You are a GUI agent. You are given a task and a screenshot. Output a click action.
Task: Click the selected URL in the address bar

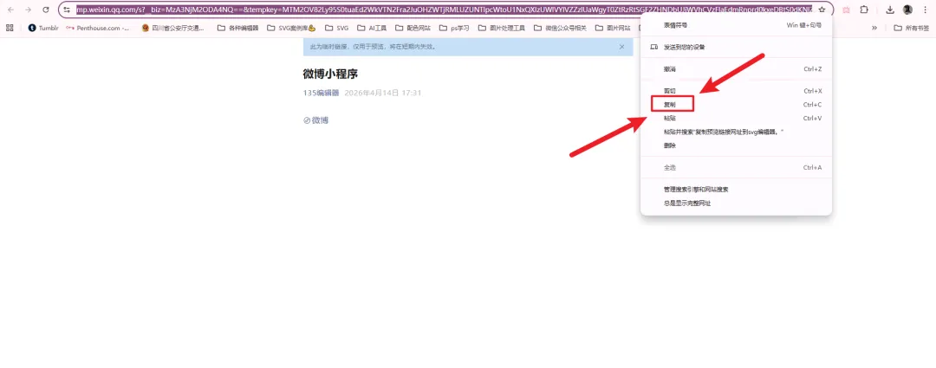coord(444,10)
